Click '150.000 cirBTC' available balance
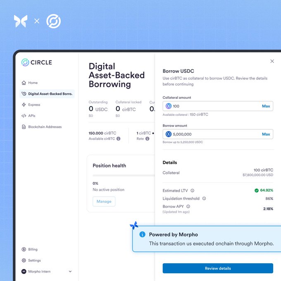Viewport: 281px width, 281px height. pyautogui.click(x=102, y=133)
